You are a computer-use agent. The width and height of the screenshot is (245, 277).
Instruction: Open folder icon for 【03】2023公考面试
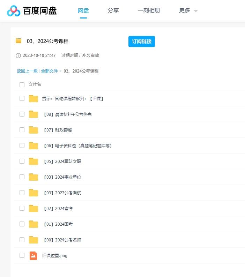[34, 193]
